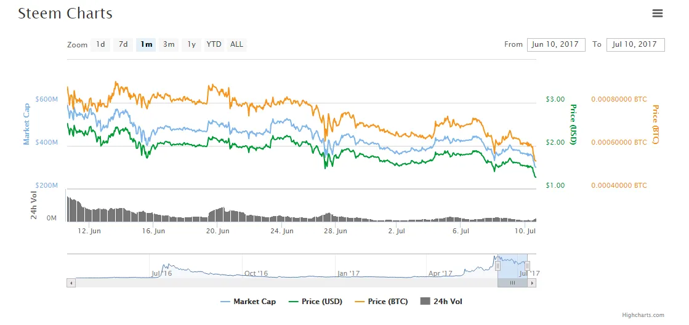Click the 0.00060000 BTC axis label

pos(619,142)
